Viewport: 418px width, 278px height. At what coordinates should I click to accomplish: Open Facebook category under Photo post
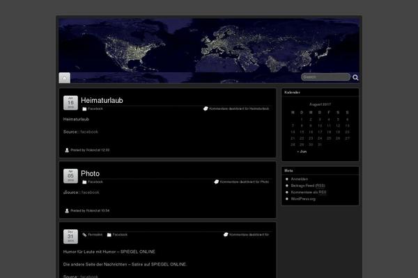pyautogui.click(x=95, y=182)
